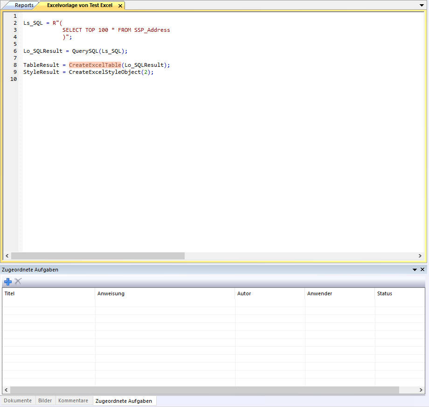Click the left arrow of the bottom scrollbar

click(x=7, y=390)
